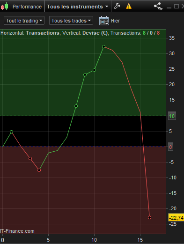The width and height of the screenshot is (184, 244).
Task: Open the wrench settings icon
Action: 117,7
